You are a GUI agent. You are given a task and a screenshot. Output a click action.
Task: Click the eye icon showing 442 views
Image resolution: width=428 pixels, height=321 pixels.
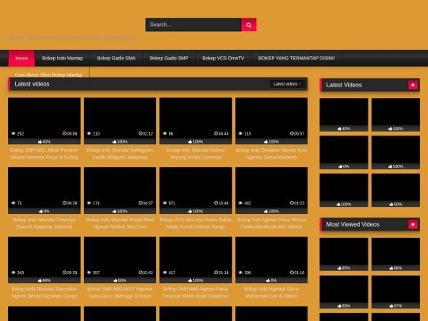(x=240, y=203)
